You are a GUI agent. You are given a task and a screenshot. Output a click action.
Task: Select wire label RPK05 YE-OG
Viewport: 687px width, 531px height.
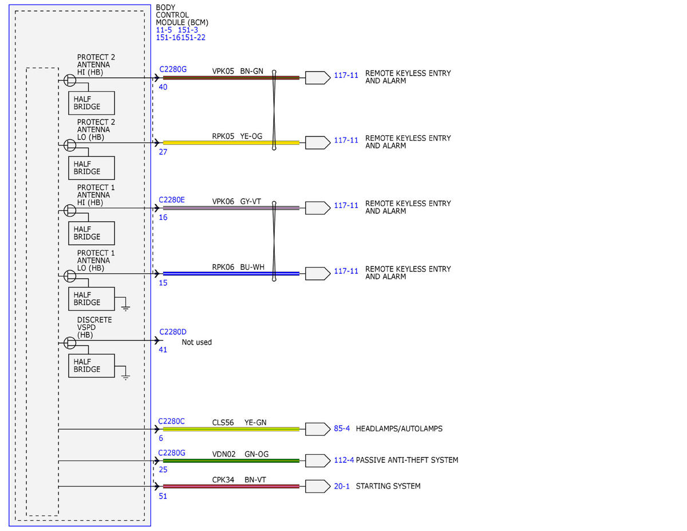[237, 136]
